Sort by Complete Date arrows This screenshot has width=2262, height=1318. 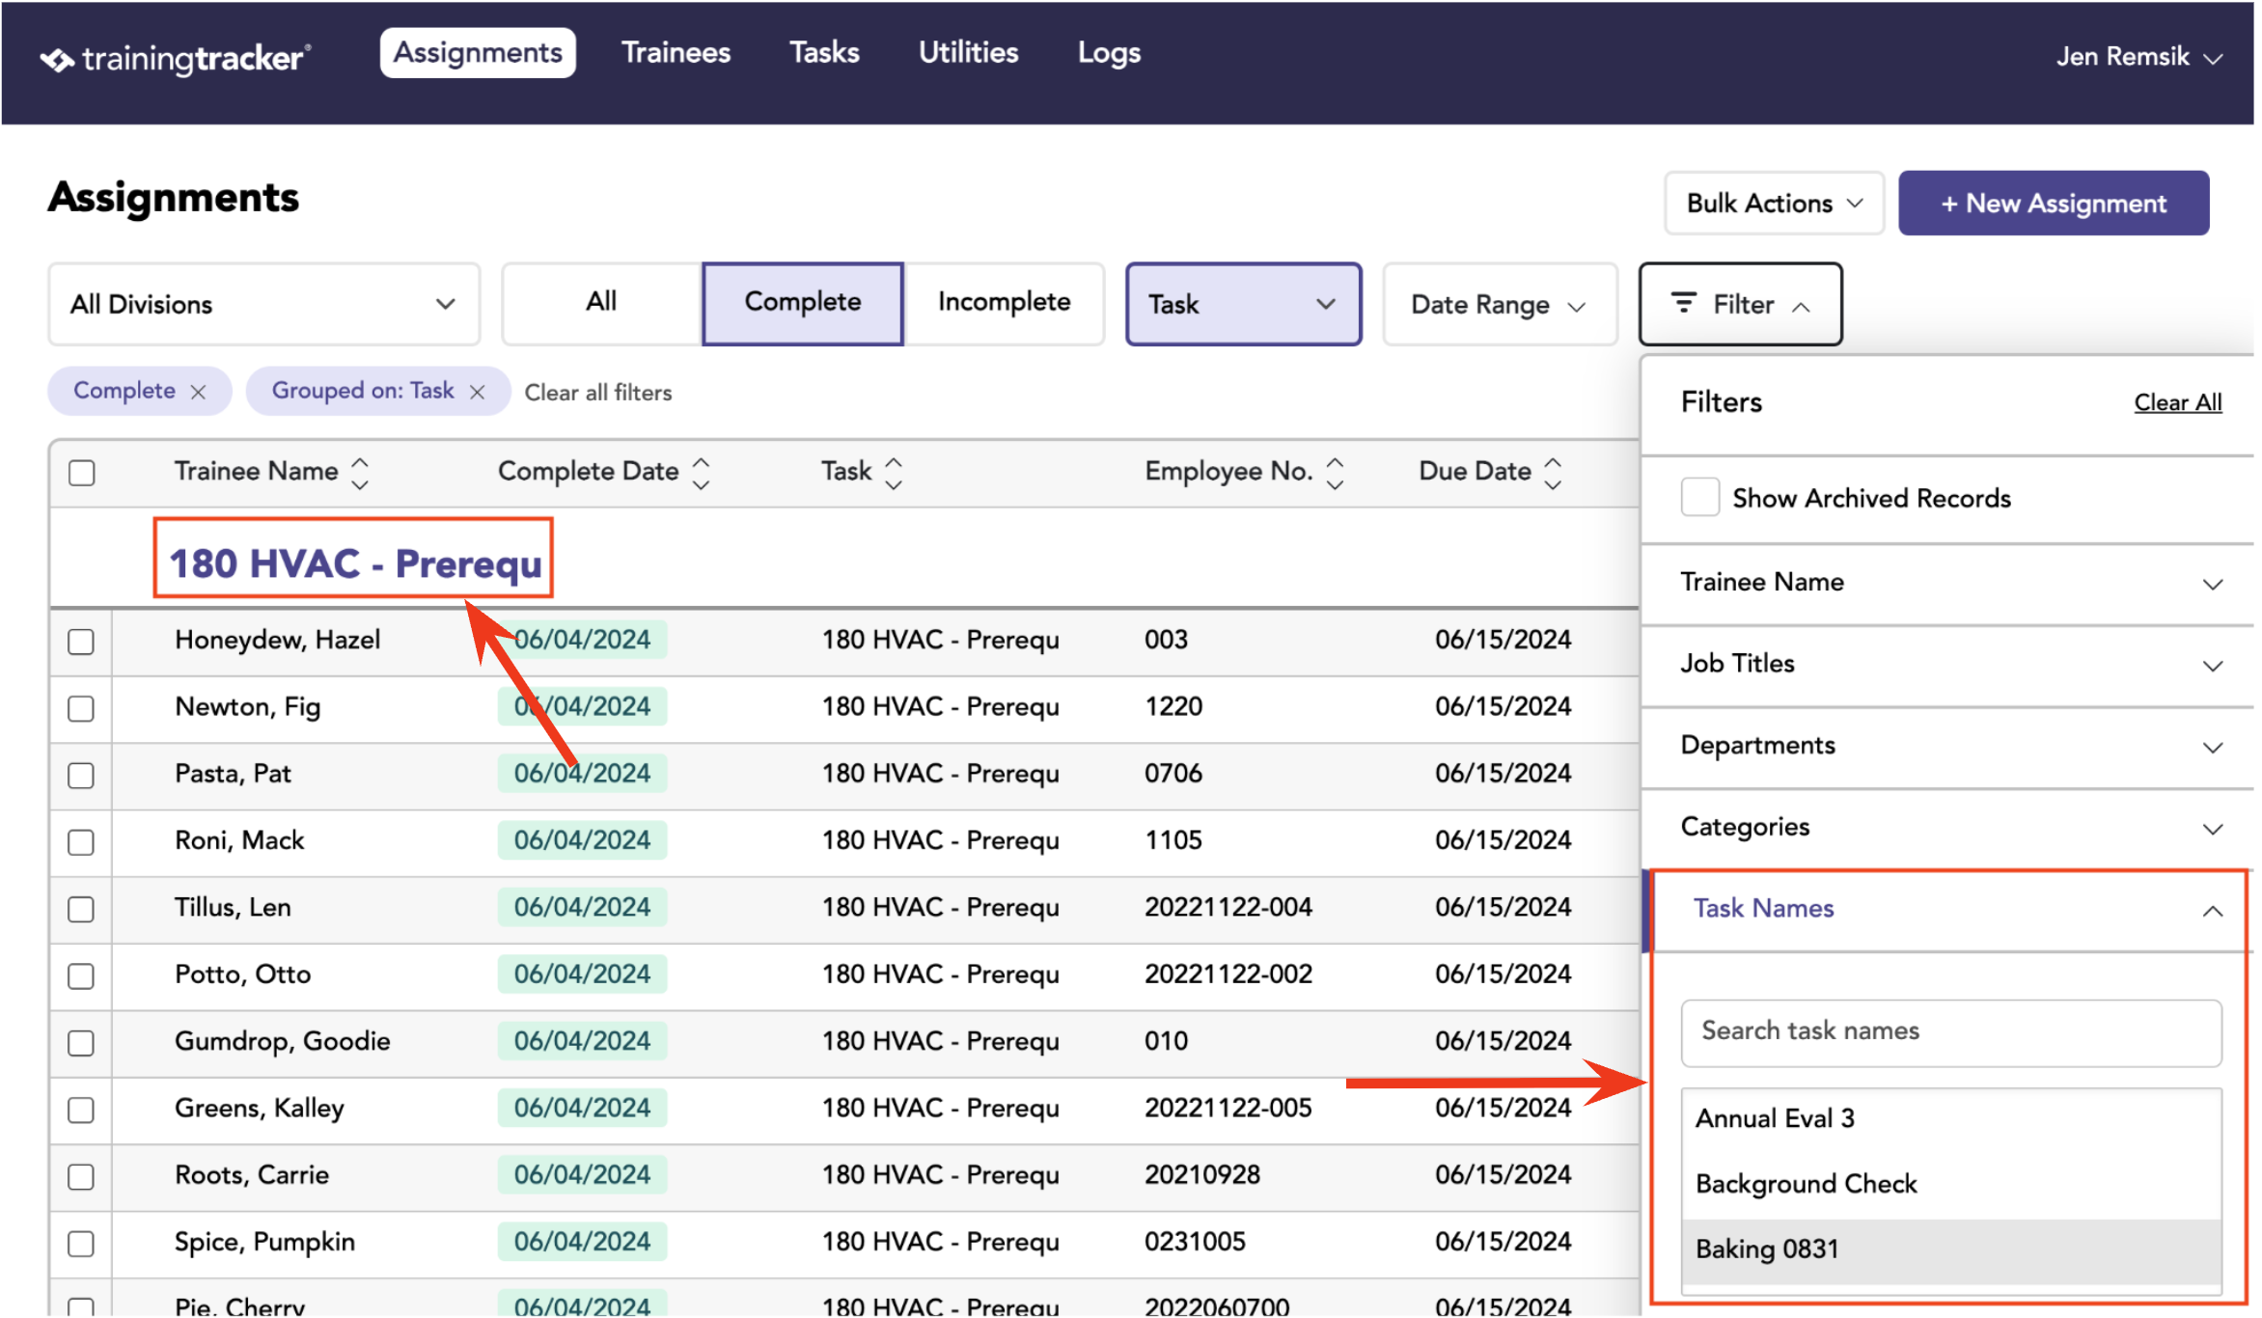click(702, 473)
